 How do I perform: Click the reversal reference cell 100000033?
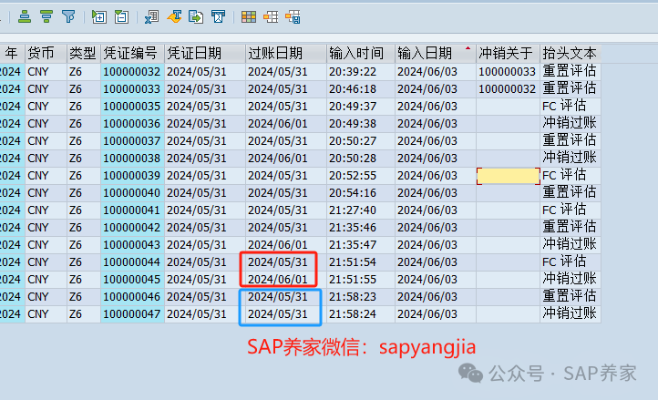508,72
